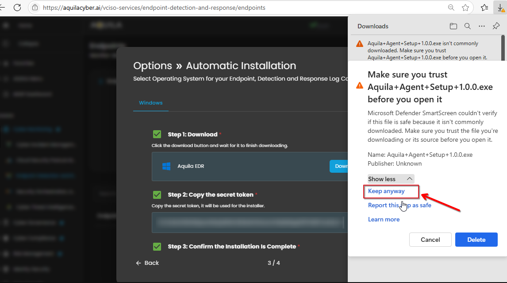Viewport: 507px width, 283px height.
Task: Collapse details with Show less
Action: 391,179
